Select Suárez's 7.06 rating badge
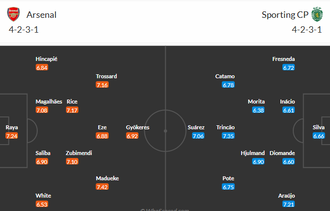The width and height of the screenshot is (330, 211). pos(198,136)
